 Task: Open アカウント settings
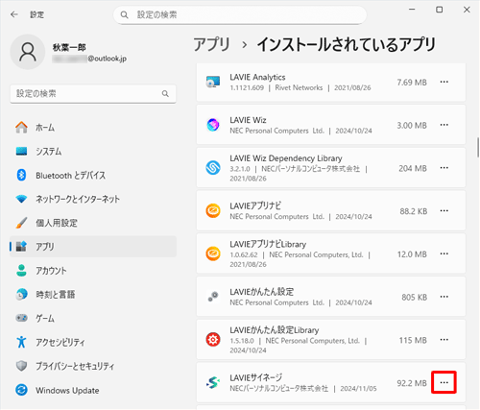(93, 271)
